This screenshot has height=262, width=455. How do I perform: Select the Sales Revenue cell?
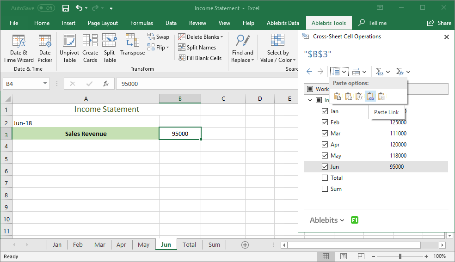click(86, 134)
